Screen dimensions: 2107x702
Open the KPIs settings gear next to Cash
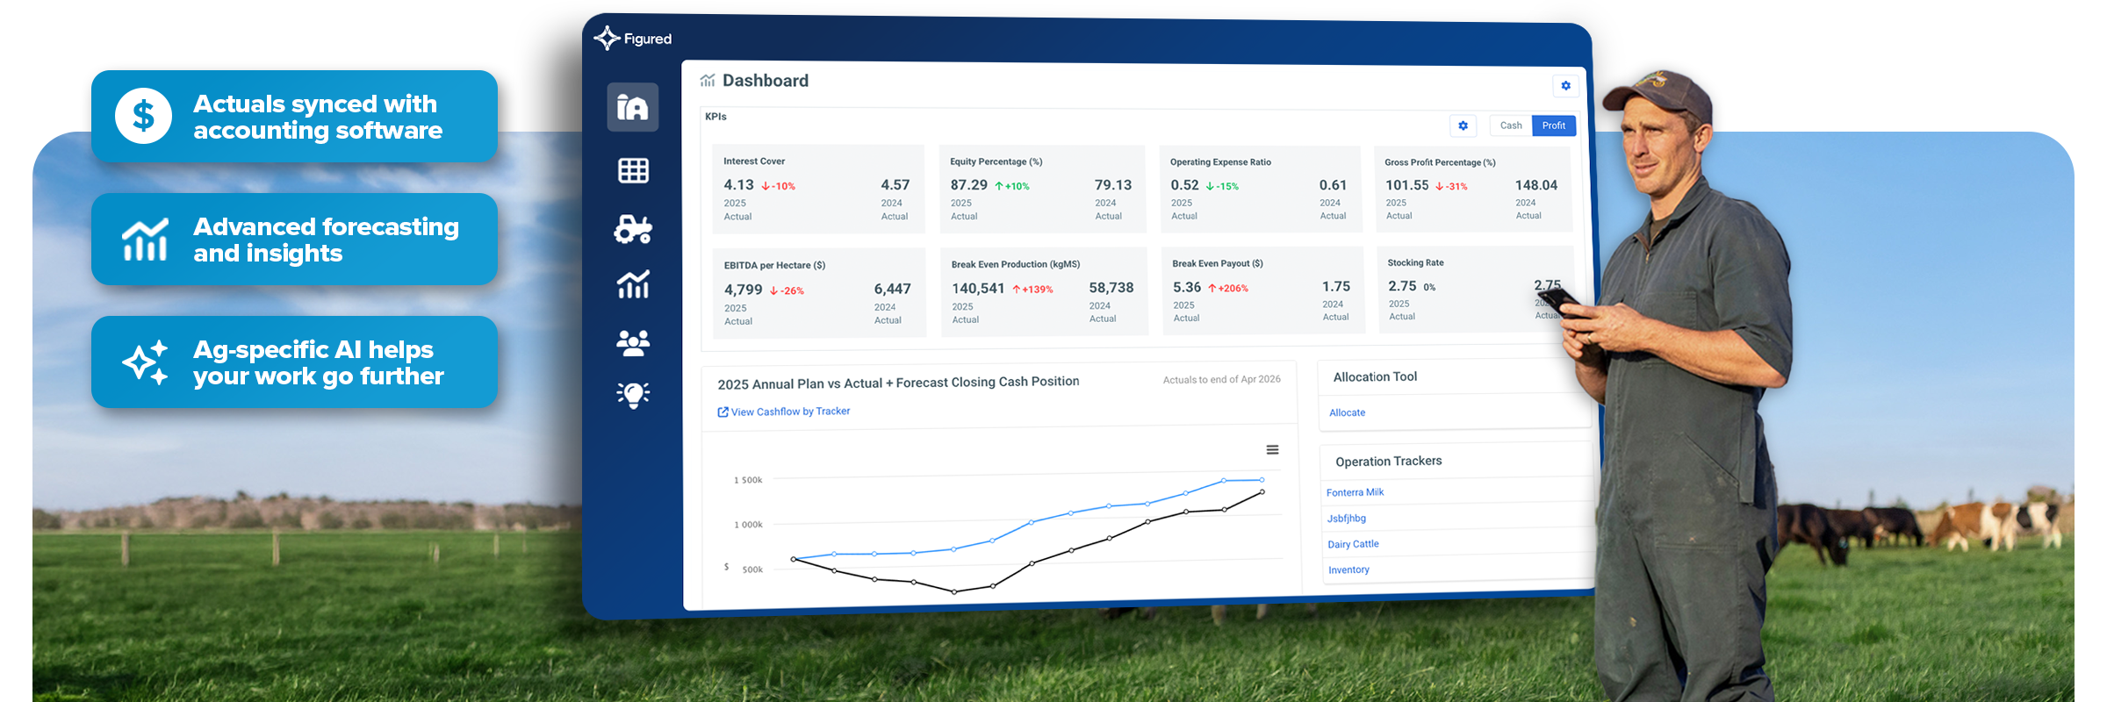[1463, 125]
